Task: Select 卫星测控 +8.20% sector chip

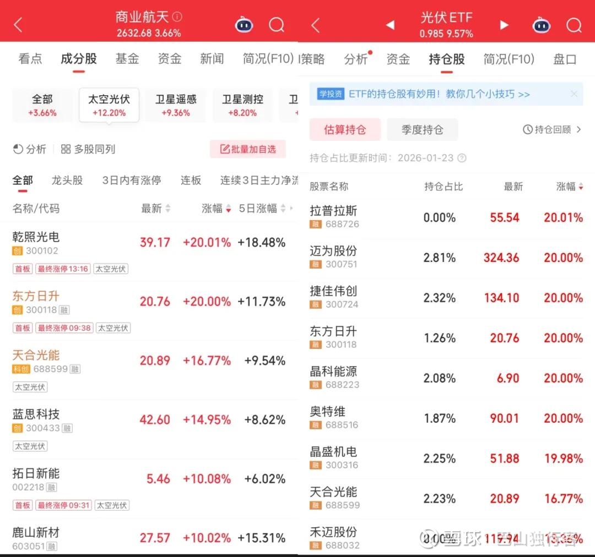Action: (242, 105)
